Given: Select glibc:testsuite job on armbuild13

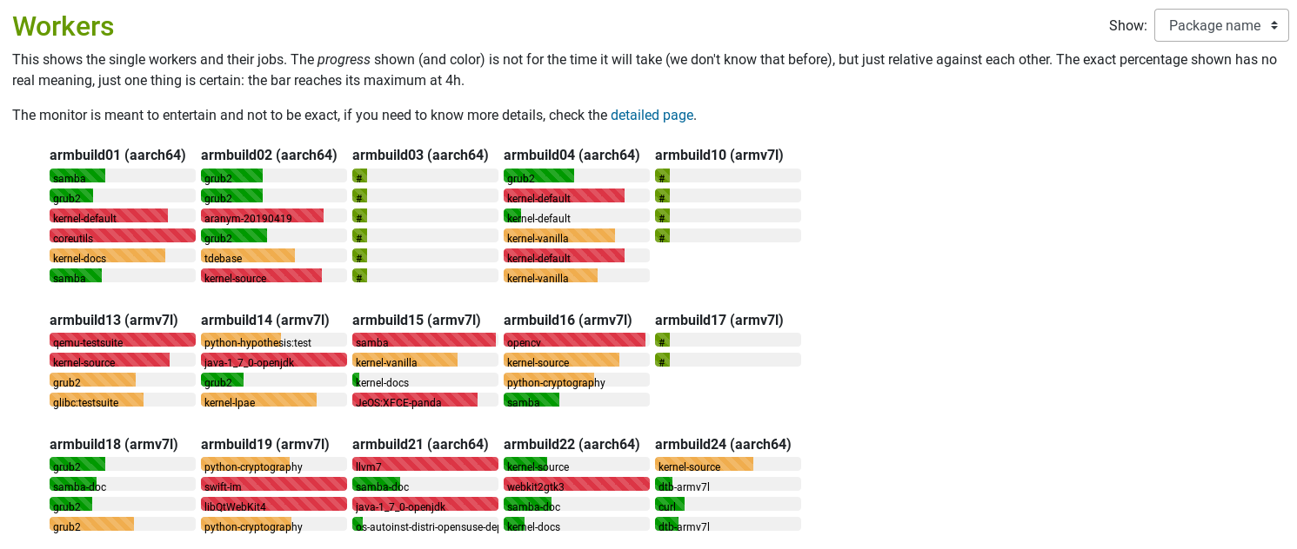Looking at the screenshot, I should 123,400.
